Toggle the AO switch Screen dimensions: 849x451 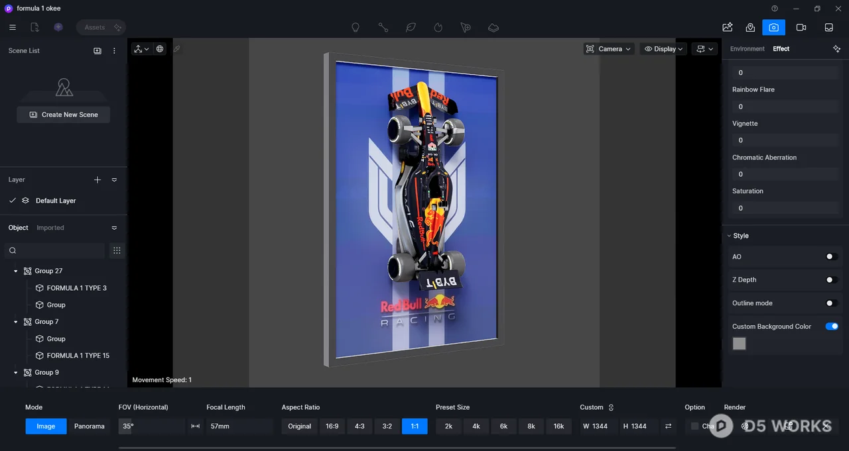pyautogui.click(x=831, y=257)
